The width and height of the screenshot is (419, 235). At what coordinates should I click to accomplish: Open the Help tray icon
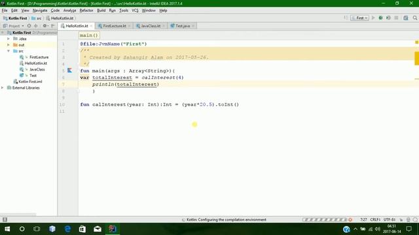(346, 229)
